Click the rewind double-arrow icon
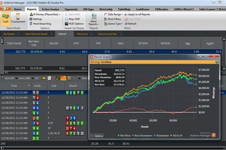This screenshot has width=226, height=150. click(x=44, y=78)
